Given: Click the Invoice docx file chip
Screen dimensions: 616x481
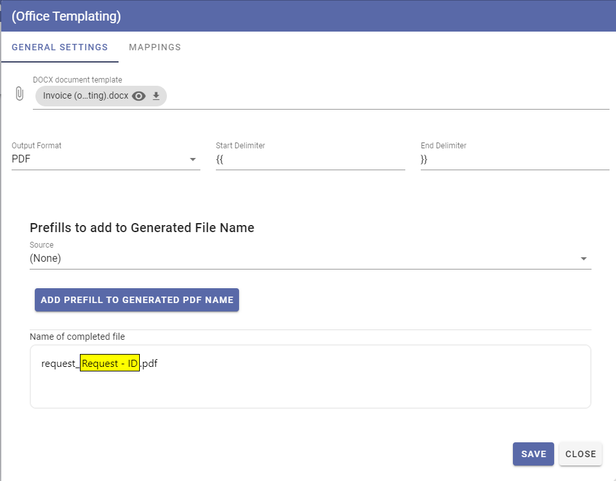Looking at the screenshot, I should (x=101, y=96).
